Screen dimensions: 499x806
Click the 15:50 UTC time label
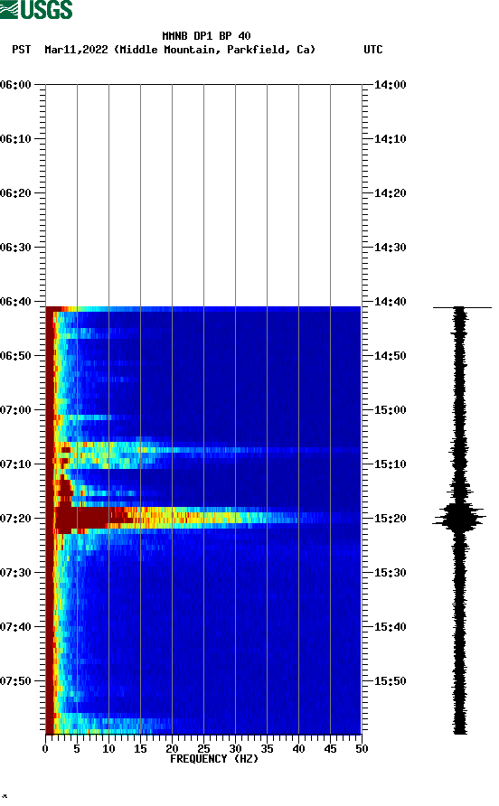(x=391, y=681)
